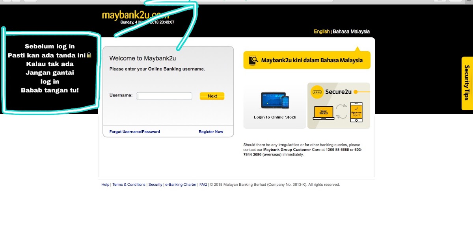
Task: Click the tablet and phone stock image
Action: (x=275, y=101)
